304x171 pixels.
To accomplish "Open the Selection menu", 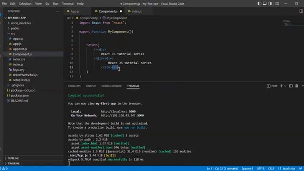I will point(25,4).
